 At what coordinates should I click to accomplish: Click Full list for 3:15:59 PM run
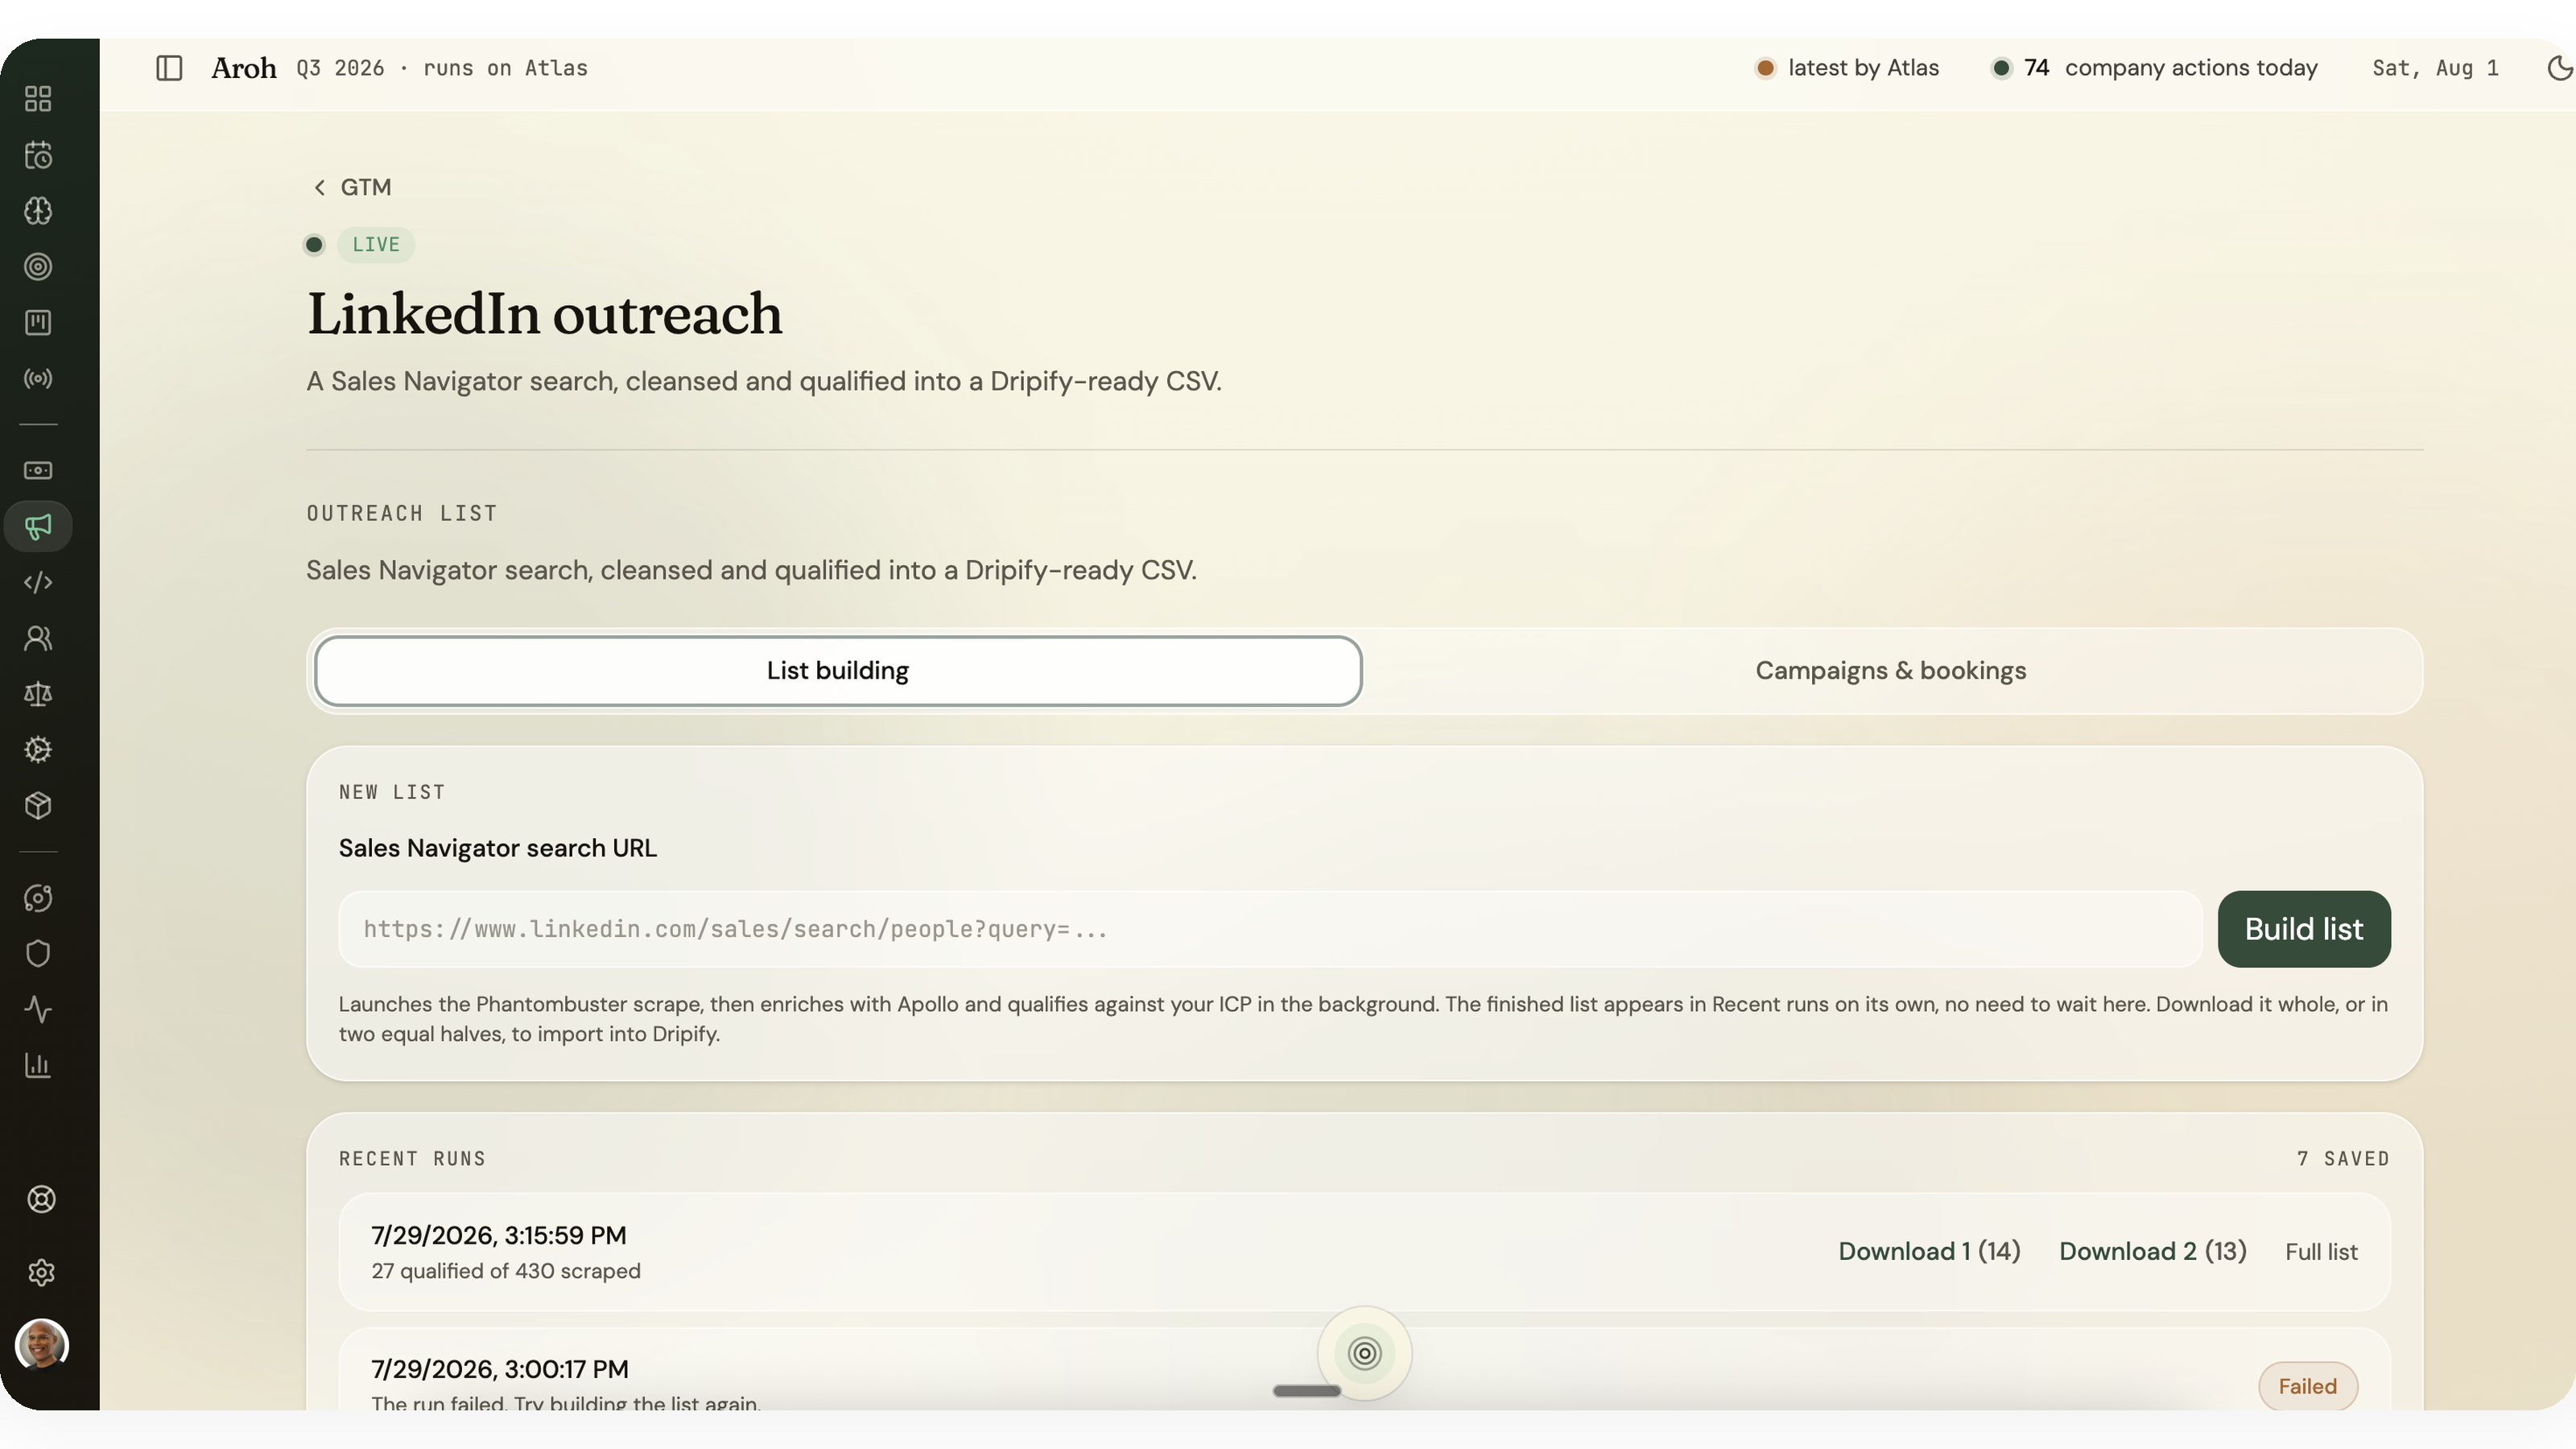coord(2321,1252)
